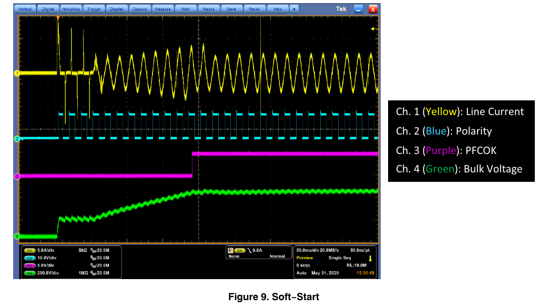Open the Display menu
This screenshot has width=549, height=308.
click(117, 9)
